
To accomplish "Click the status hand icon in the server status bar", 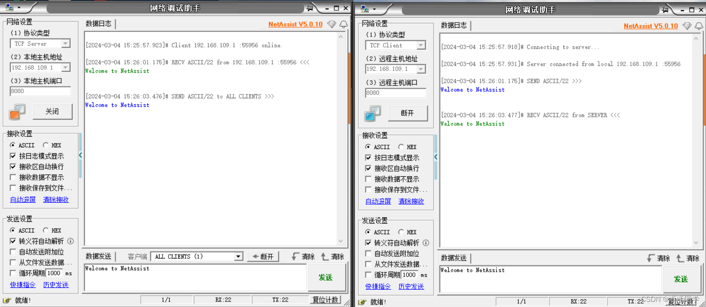I will (7, 300).
